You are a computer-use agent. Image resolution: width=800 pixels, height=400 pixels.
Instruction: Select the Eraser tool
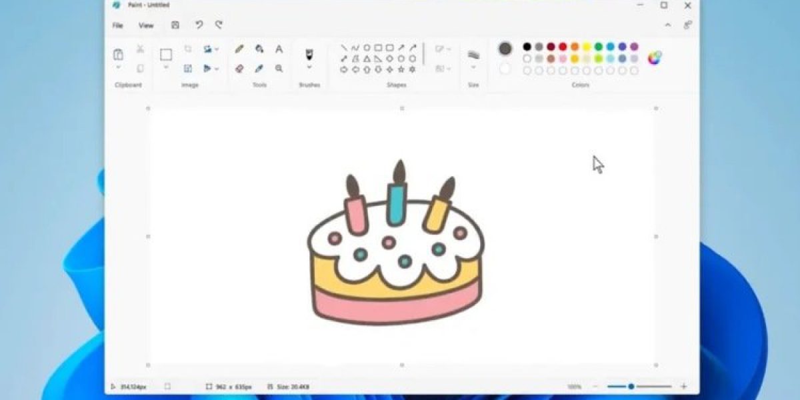[x=239, y=69]
